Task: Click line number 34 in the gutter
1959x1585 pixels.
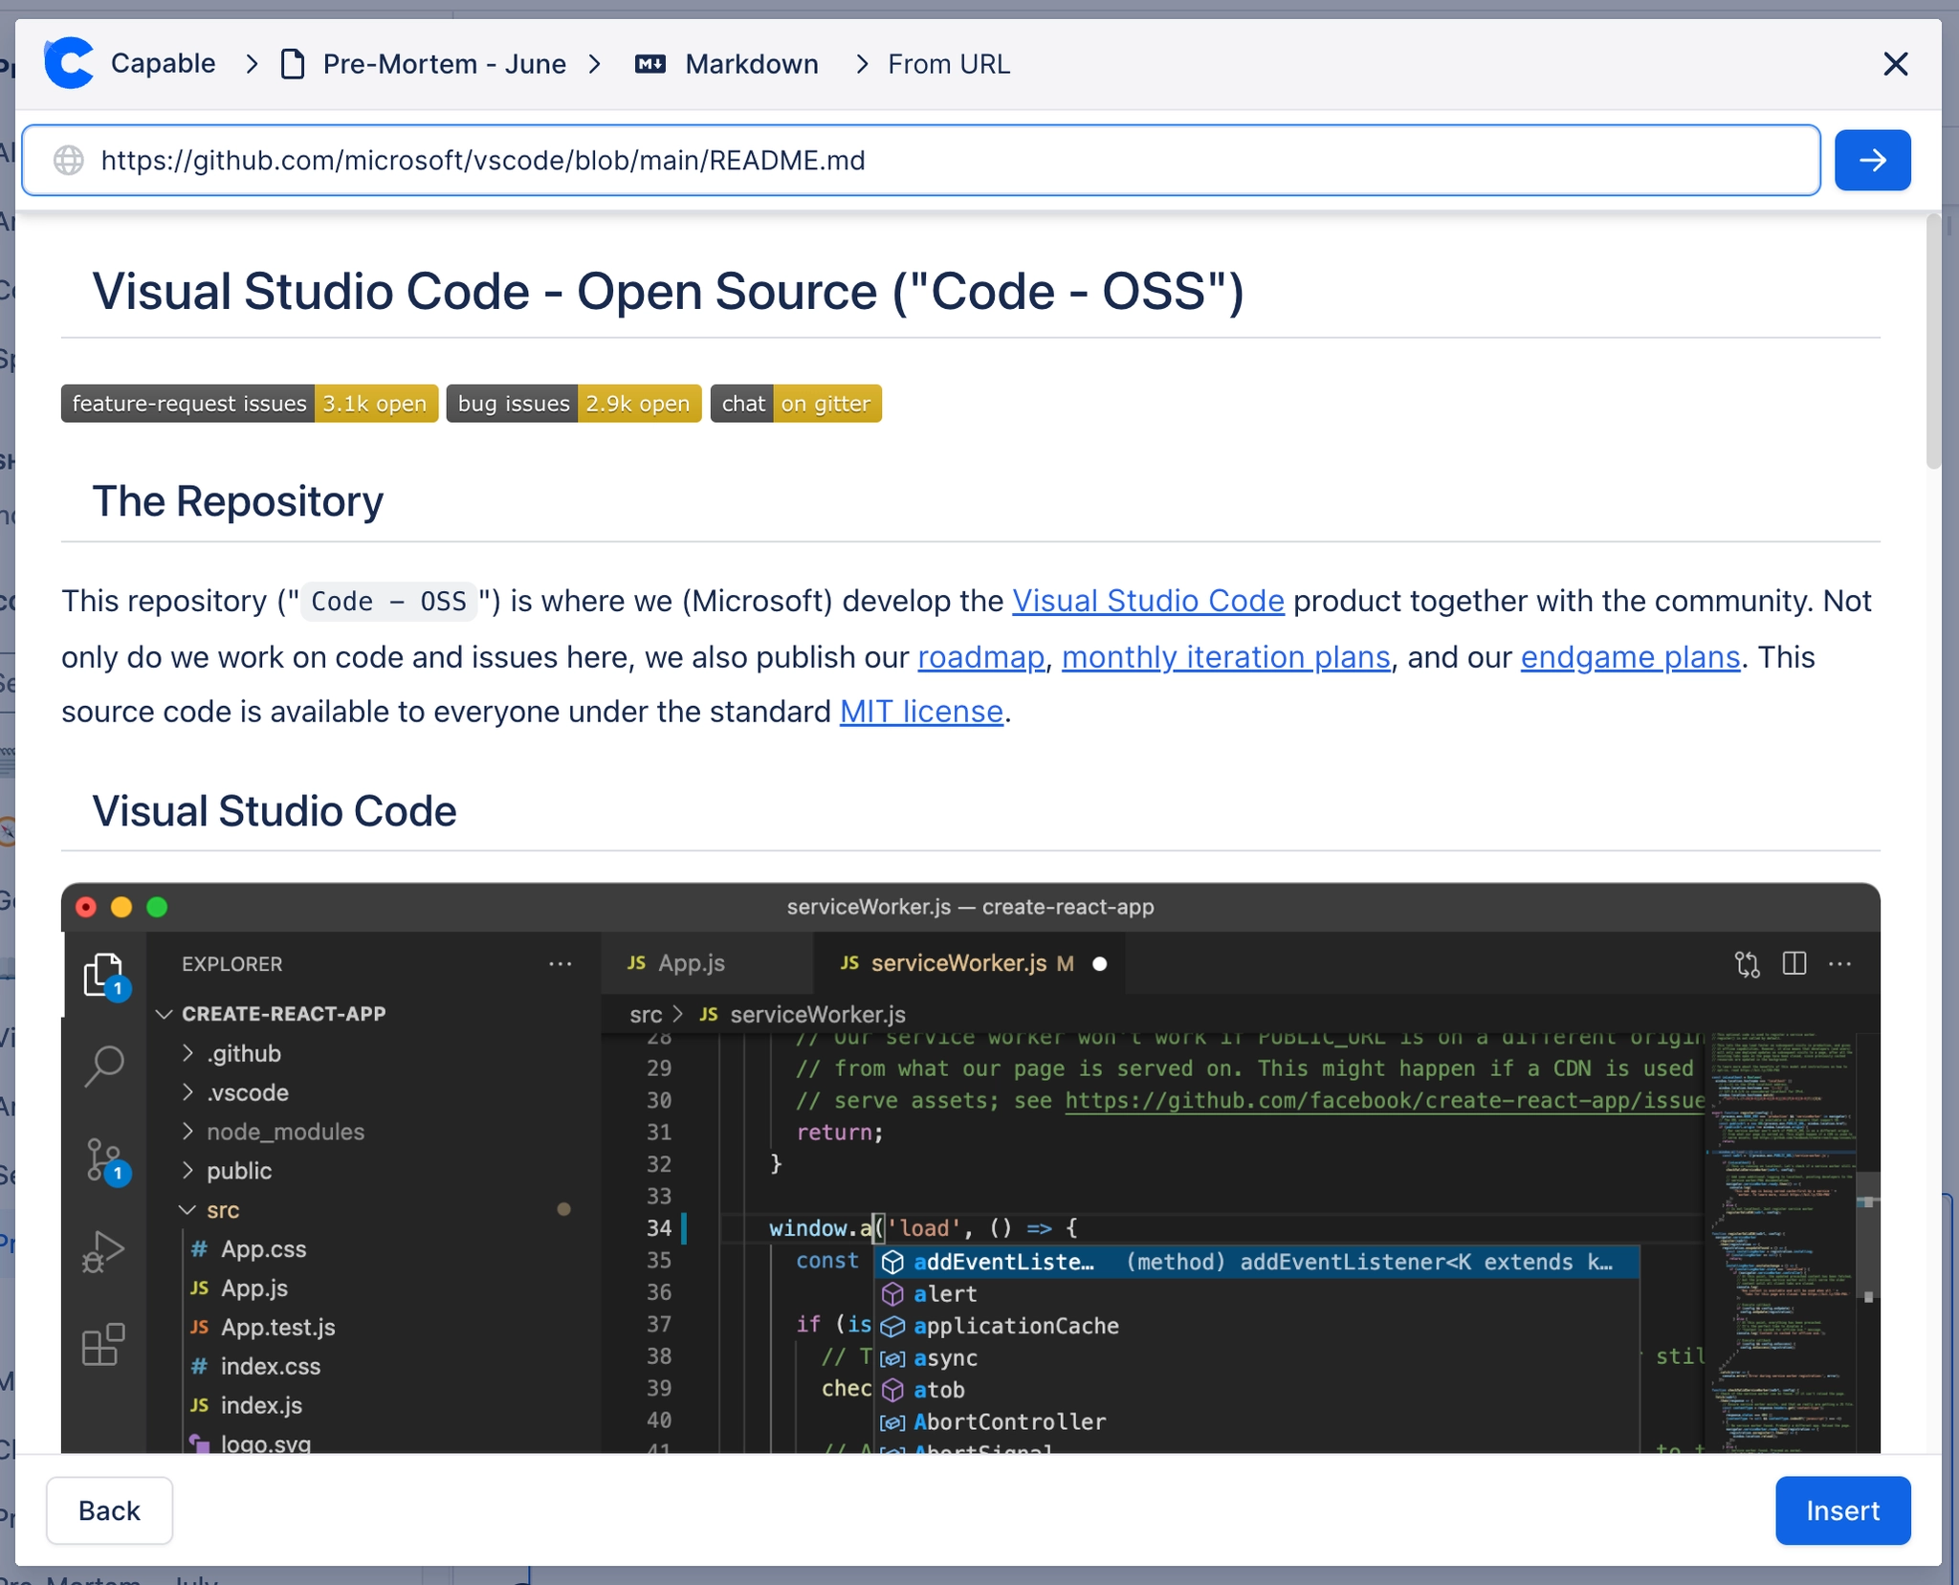Action: pyautogui.click(x=659, y=1228)
